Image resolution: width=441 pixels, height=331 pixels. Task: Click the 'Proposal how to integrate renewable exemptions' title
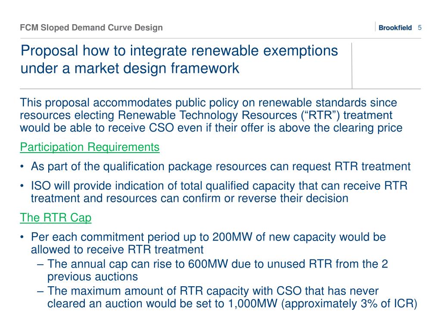(179, 59)
